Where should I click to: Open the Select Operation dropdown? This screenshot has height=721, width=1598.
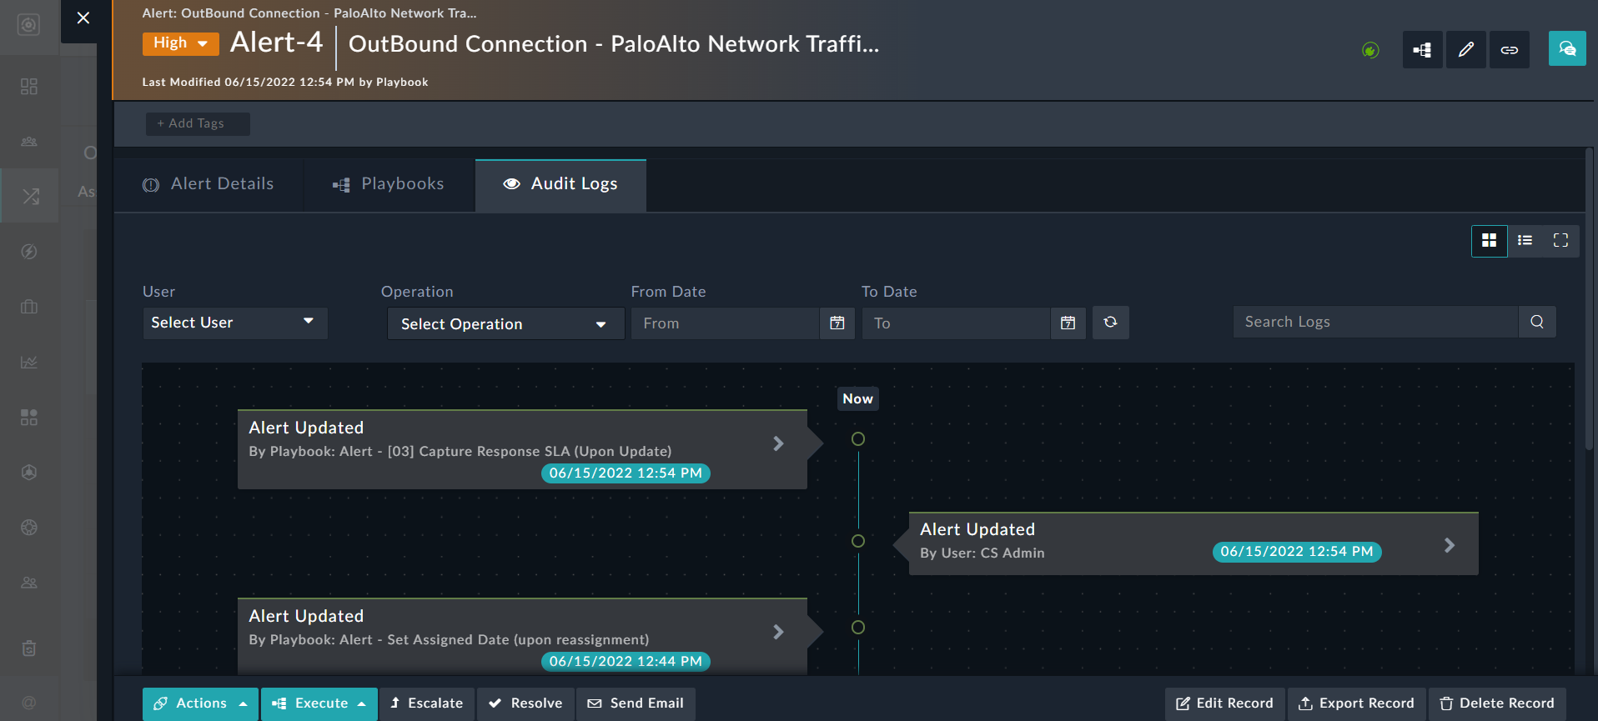coord(505,324)
